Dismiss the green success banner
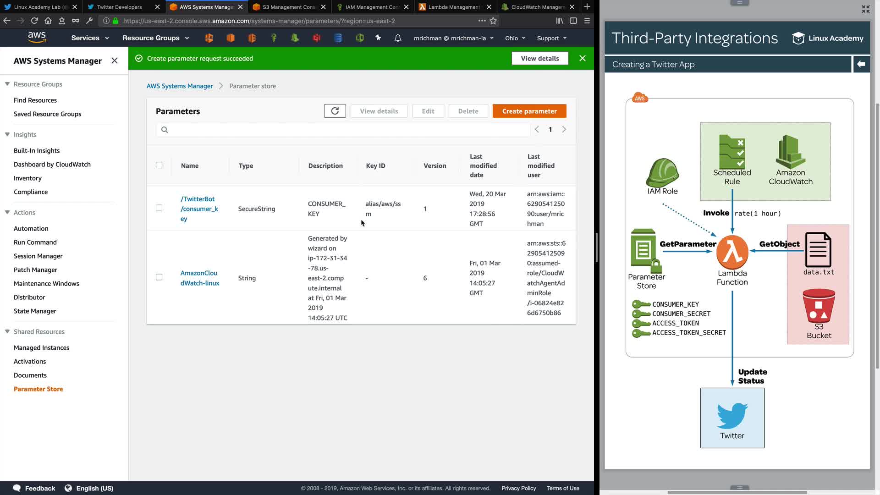The image size is (880, 495). [582, 58]
